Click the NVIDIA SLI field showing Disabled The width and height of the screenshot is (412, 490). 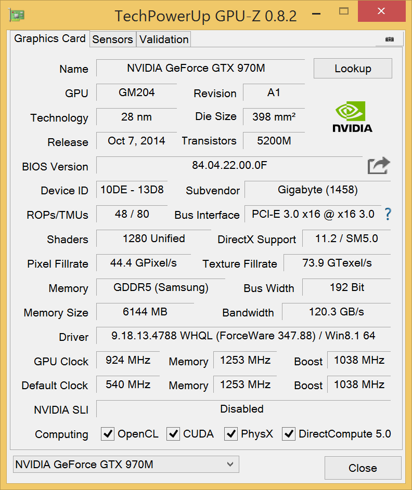243,409
